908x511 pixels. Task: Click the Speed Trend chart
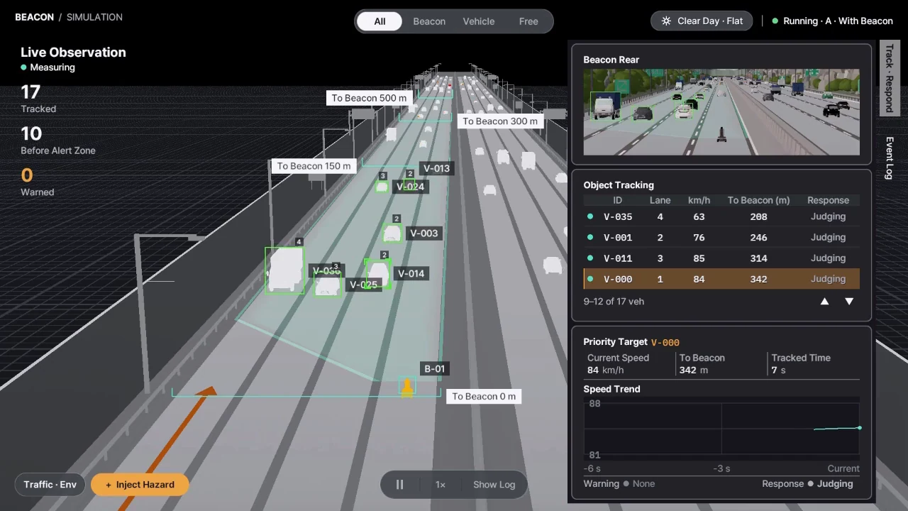click(x=721, y=429)
